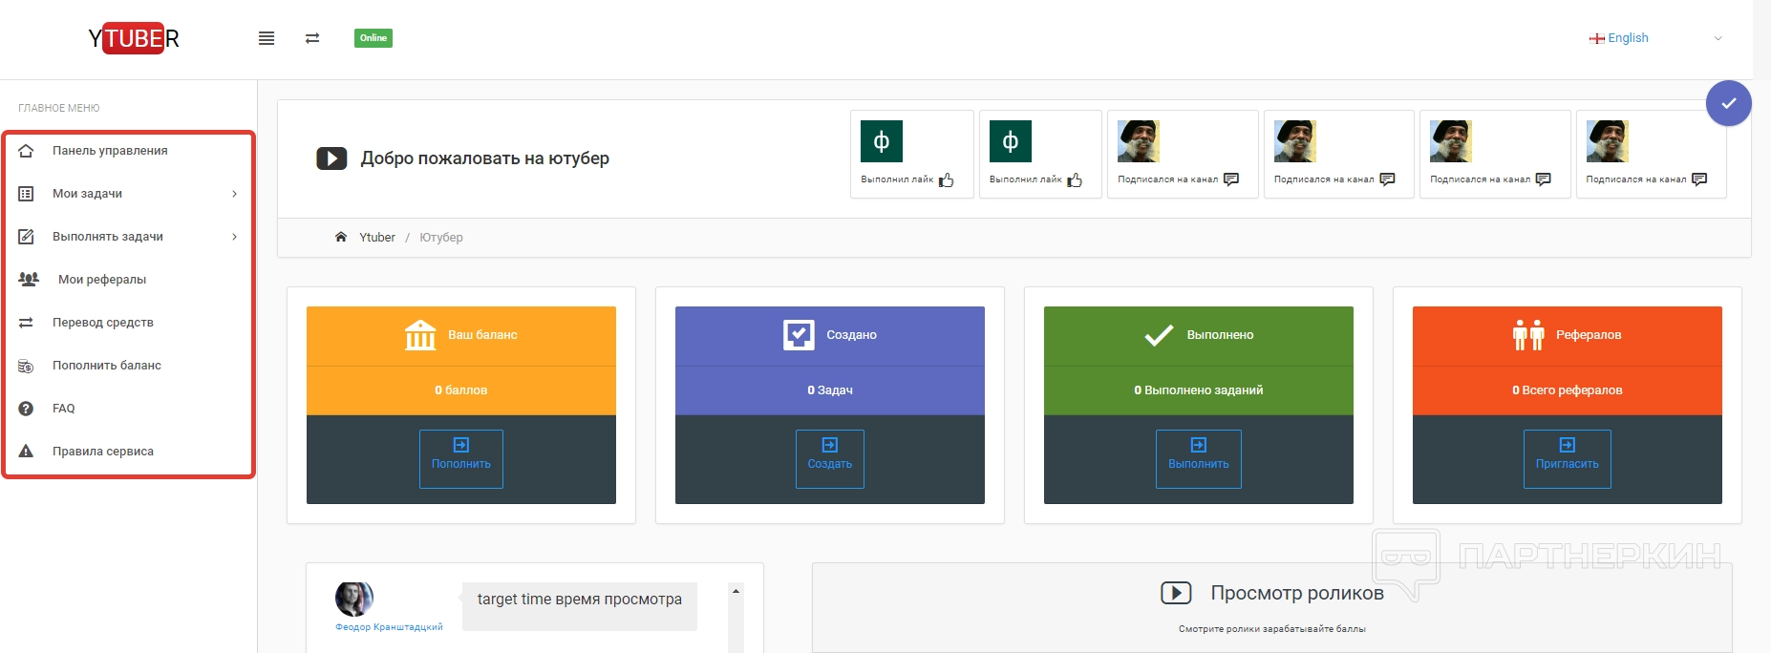Expand the Мои задачи submenu

pyautogui.click(x=234, y=194)
